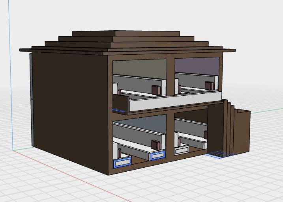This screenshot has height=202, width=283.
Task: Click the blue-highlighted box near the center pillar
Action: pos(158,156)
